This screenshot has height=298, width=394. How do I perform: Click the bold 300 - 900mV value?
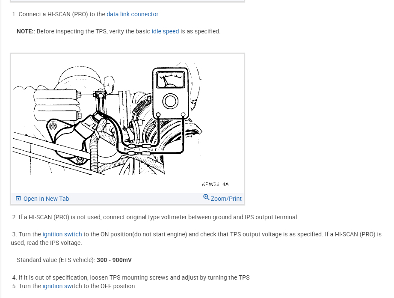click(114, 260)
